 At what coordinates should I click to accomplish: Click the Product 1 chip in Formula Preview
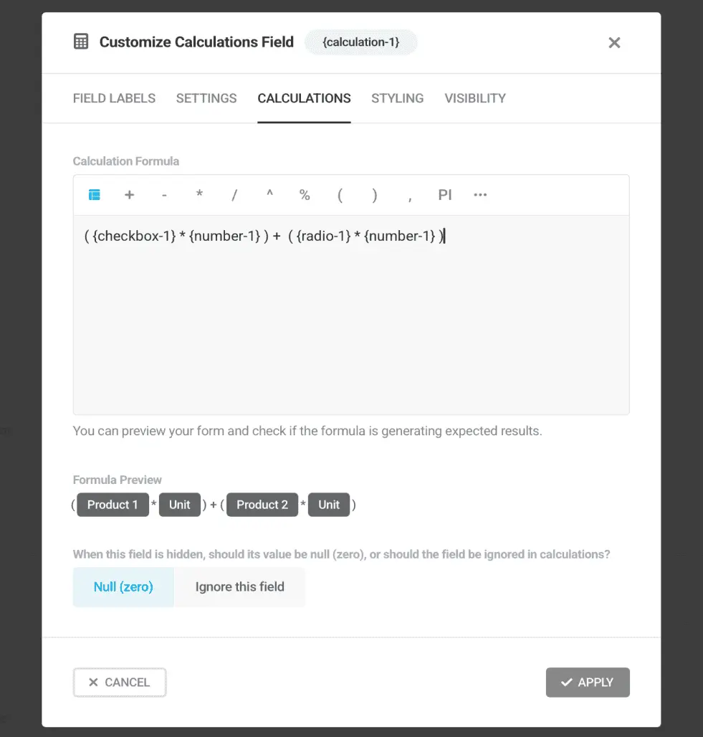(x=113, y=505)
